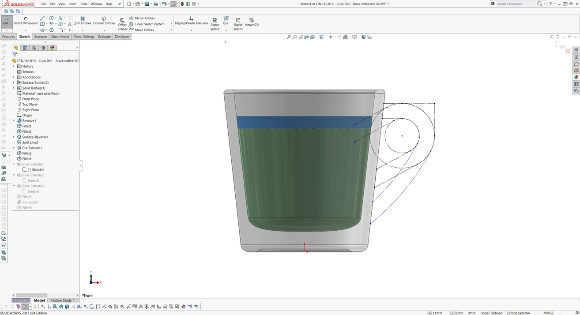Click the Rebuild traffic light icon
Viewport: 580px width, 315px height.
coord(182,4)
